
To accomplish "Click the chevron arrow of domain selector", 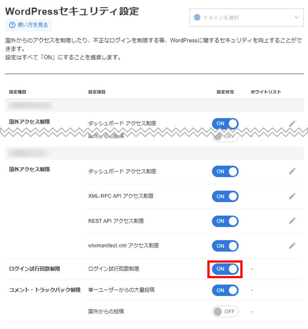I will (x=296, y=17).
